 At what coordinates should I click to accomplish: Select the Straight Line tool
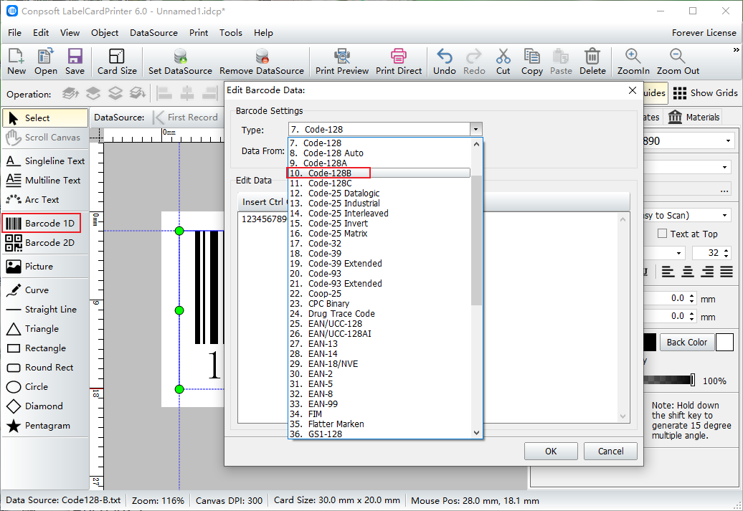(45, 310)
